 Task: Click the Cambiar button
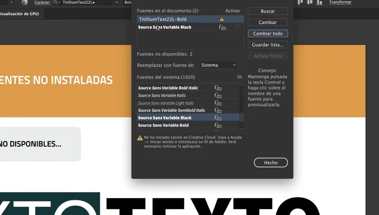(x=268, y=22)
